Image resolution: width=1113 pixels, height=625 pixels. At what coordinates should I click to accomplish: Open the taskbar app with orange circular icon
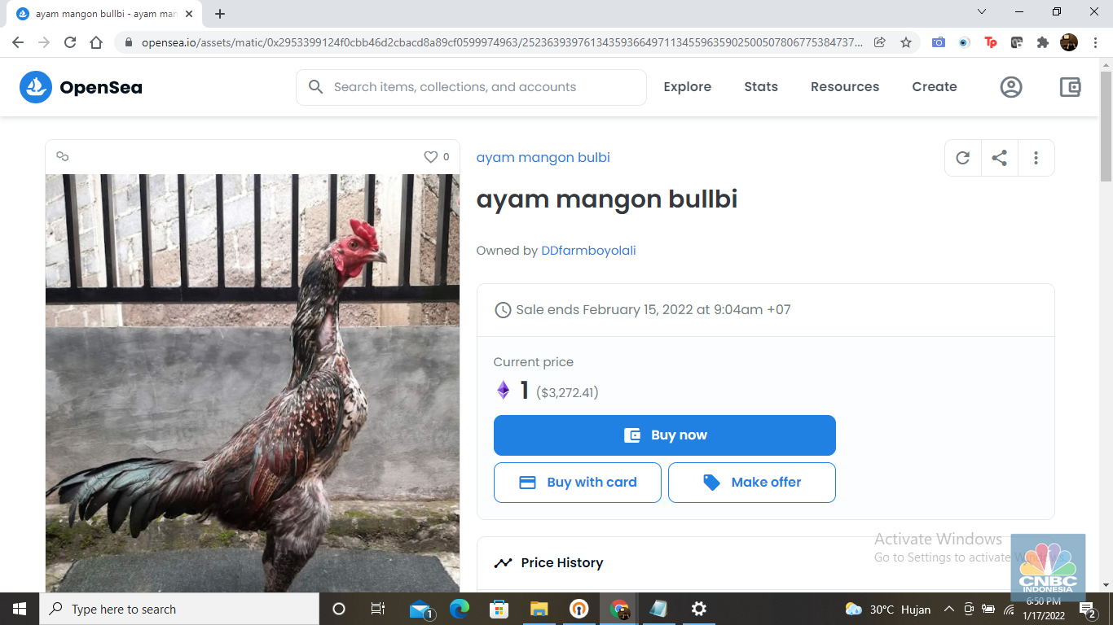pos(579,609)
